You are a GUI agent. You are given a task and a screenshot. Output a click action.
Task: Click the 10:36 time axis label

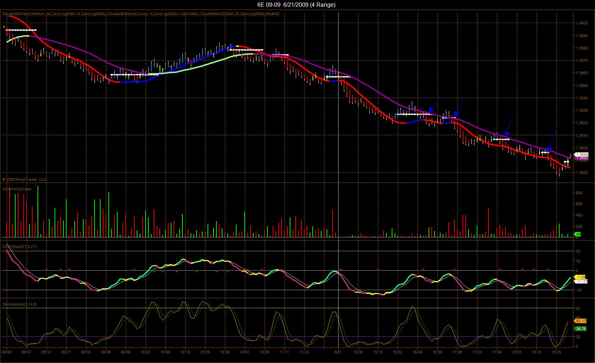pos(225,352)
